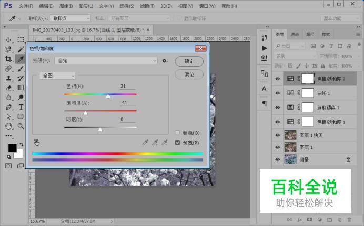The height and width of the screenshot is (226, 364).
Task: Open the 全图 channel range dropdown
Action: 57,76
